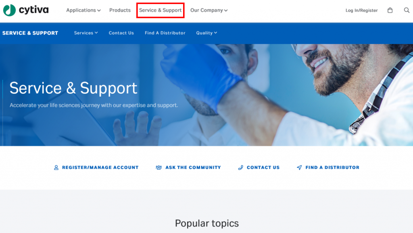Click the phone icon beside Contact Us
Screen dimensions: 413x233
tap(240, 167)
